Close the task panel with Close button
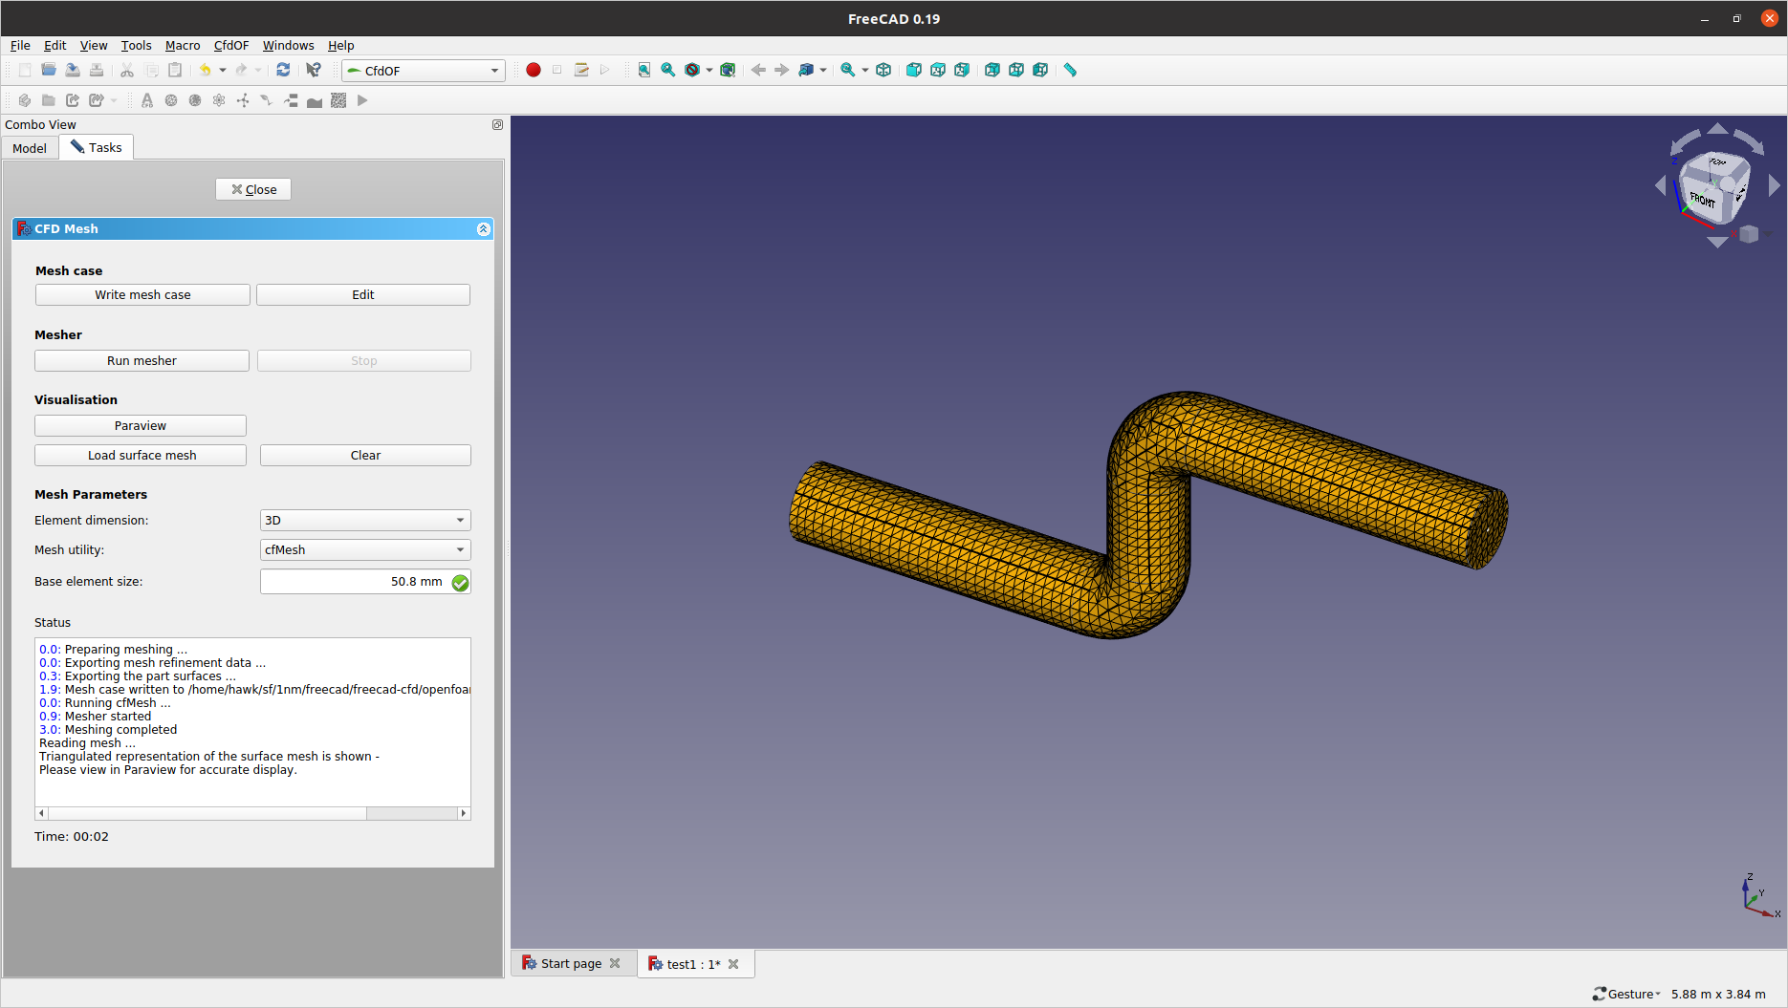 [x=253, y=190]
